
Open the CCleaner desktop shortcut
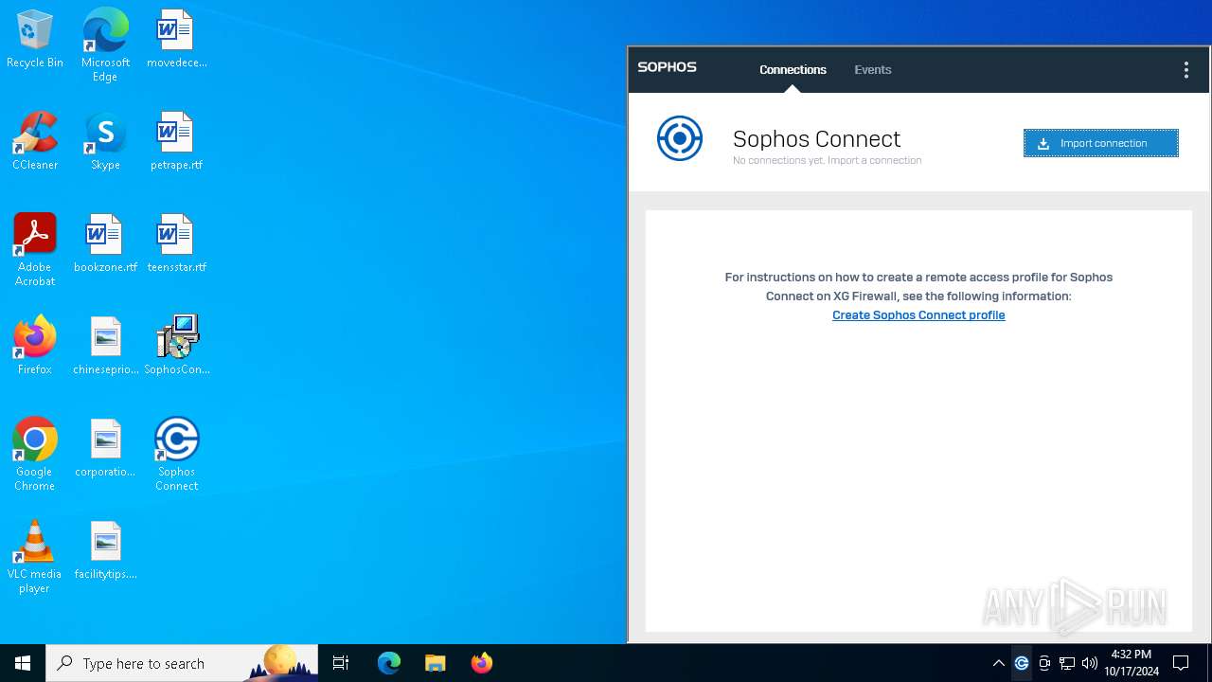35,142
